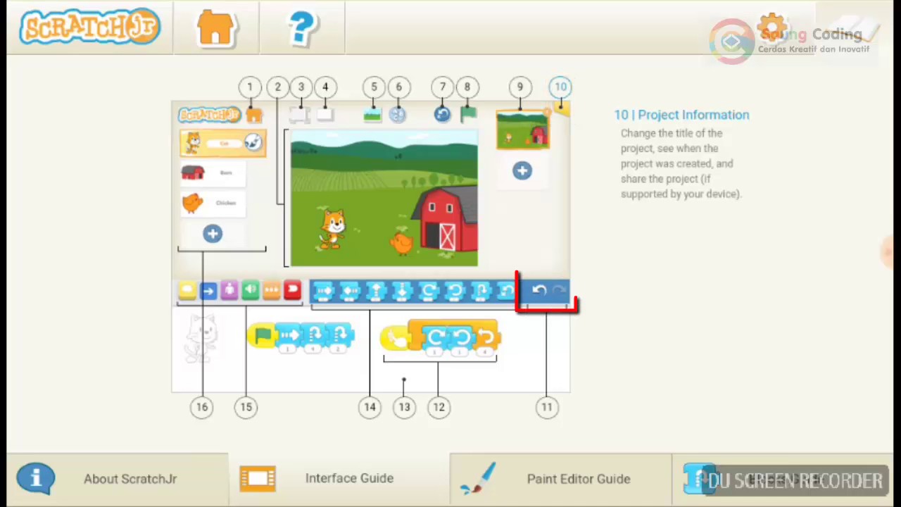Choose the yellow trigger blocks category

[x=187, y=290]
